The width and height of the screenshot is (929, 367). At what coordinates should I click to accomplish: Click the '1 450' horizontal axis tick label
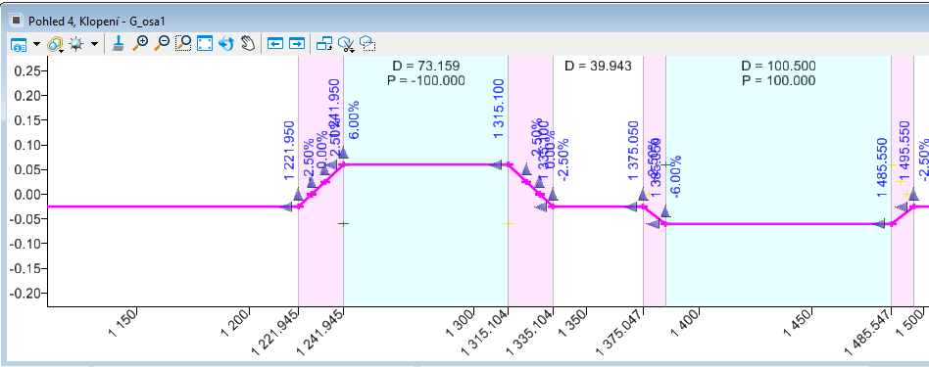(799, 323)
